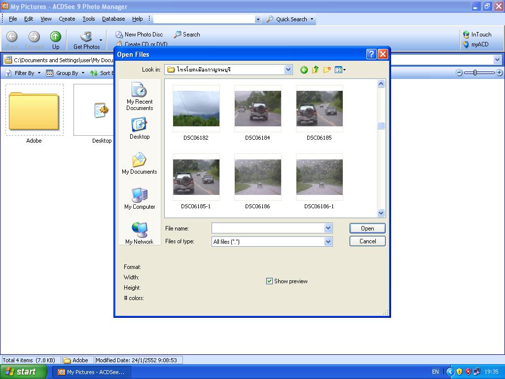Click the green Back arrow in Open Files dialog
The image size is (505, 379).
click(x=304, y=70)
